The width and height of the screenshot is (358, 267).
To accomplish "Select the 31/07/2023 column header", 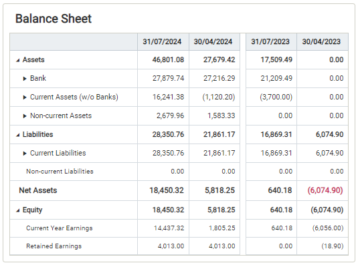I will (x=270, y=41).
